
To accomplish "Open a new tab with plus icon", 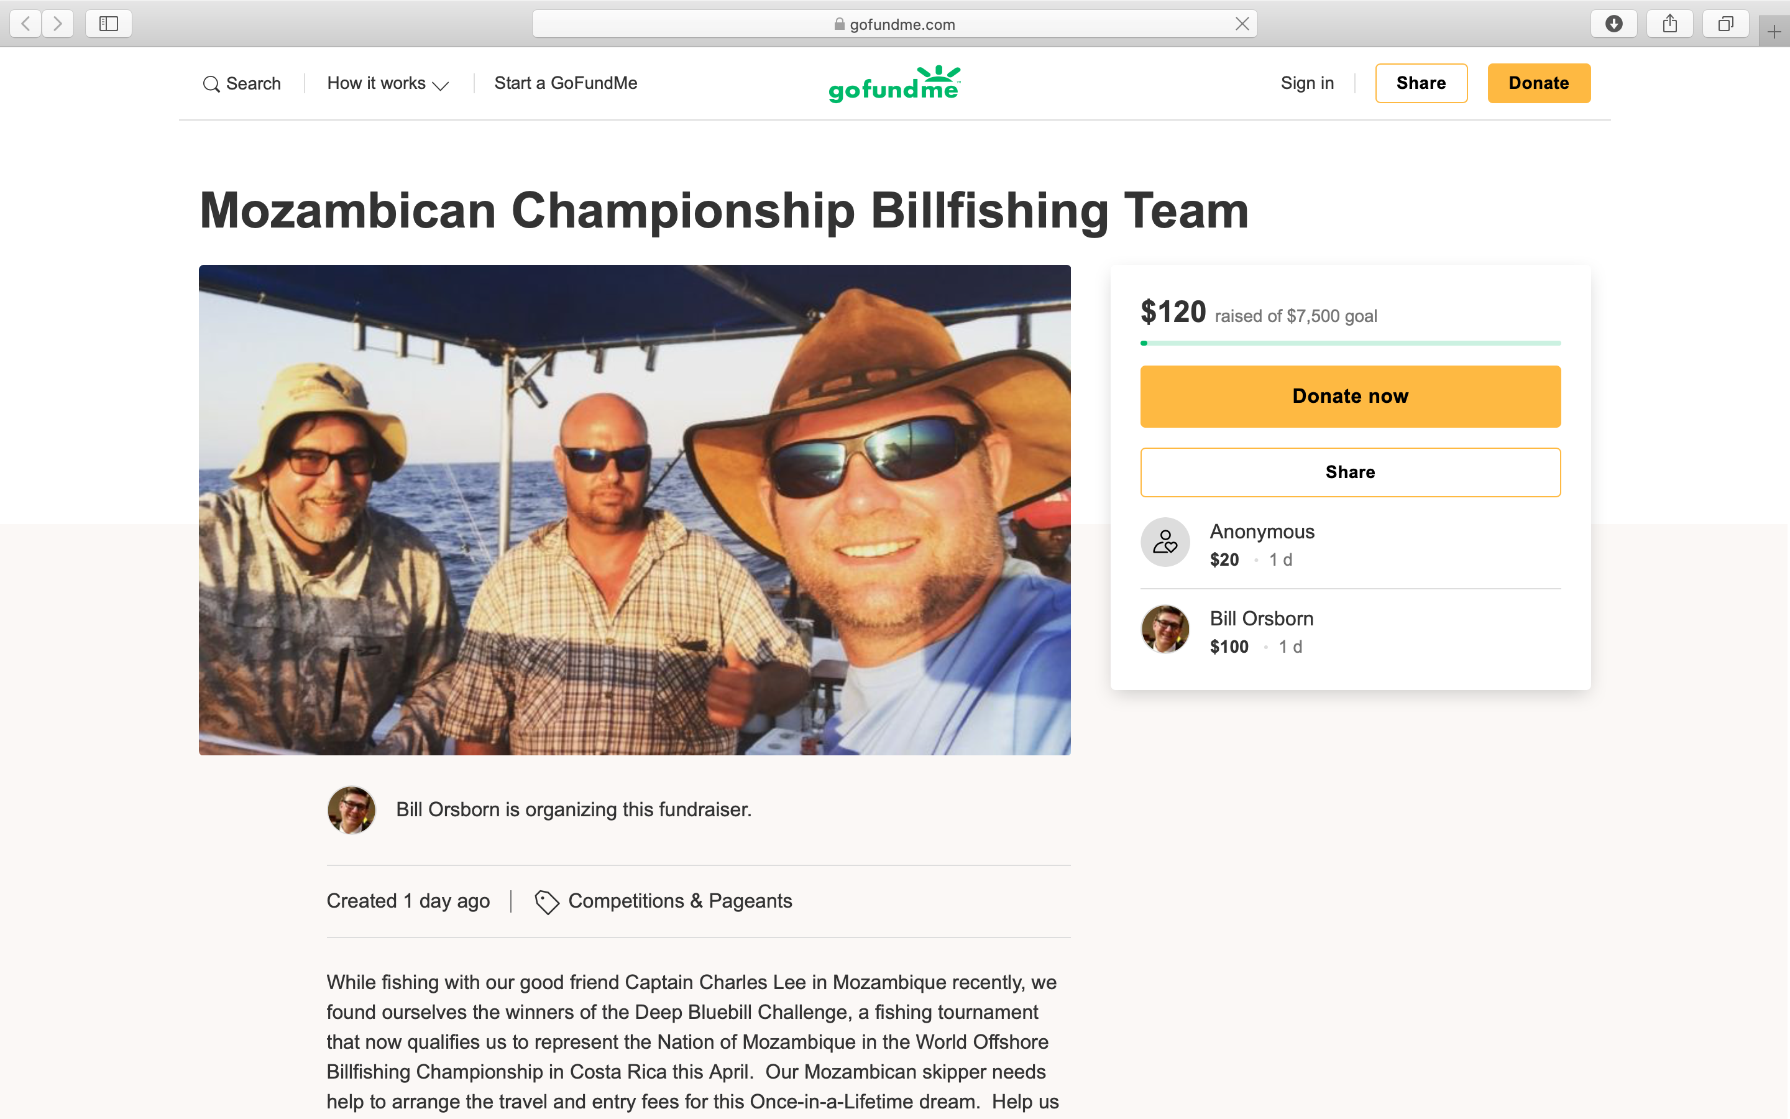I will click(x=1774, y=32).
